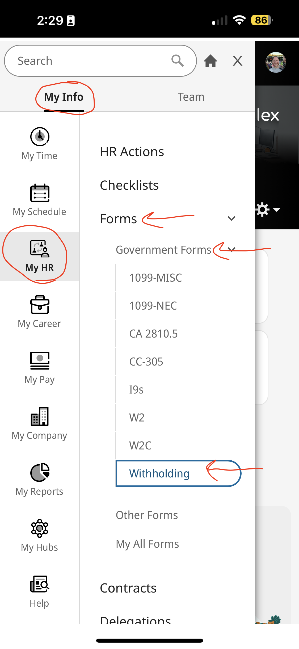Open the My Company building icon
Viewport: 299px width, 649px height.
tap(40, 417)
